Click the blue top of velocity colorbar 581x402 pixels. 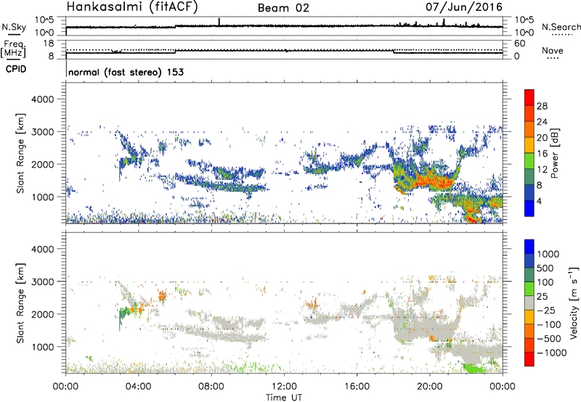(x=529, y=247)
